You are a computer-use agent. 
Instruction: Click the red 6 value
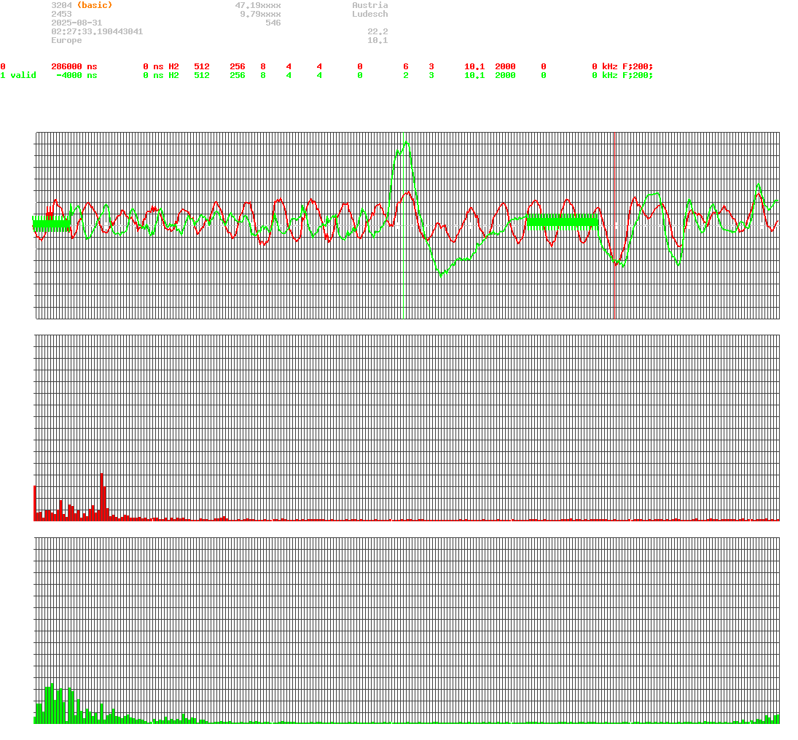[x=406, y=67]
